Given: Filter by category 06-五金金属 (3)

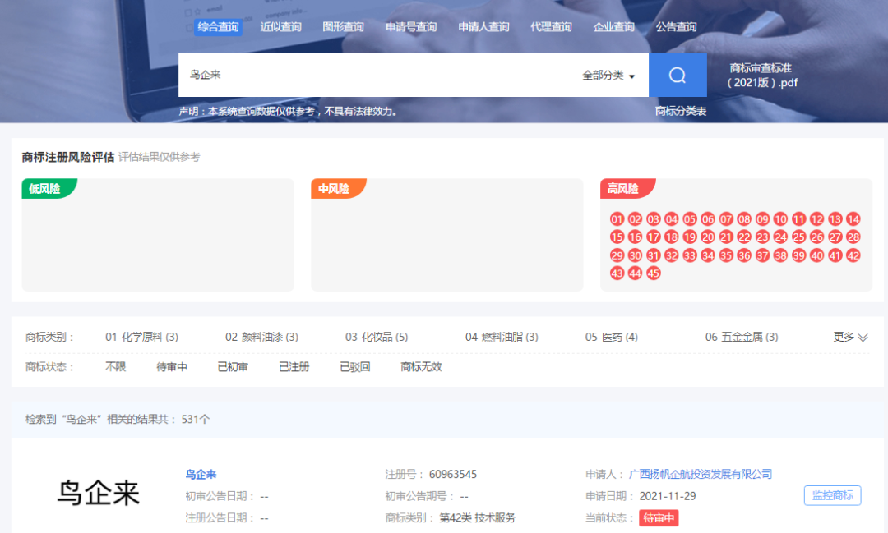Looking at the screenshot, I should (x=742, y=338).
